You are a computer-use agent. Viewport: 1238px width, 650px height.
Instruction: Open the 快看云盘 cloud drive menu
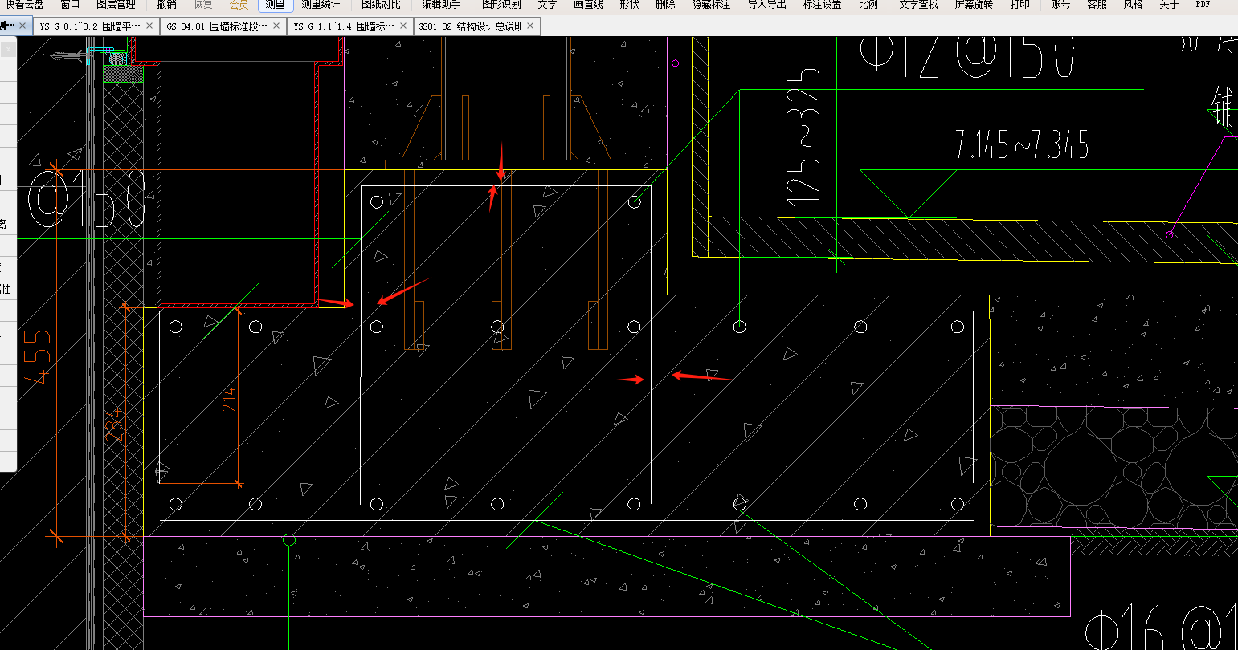[25, 5]
